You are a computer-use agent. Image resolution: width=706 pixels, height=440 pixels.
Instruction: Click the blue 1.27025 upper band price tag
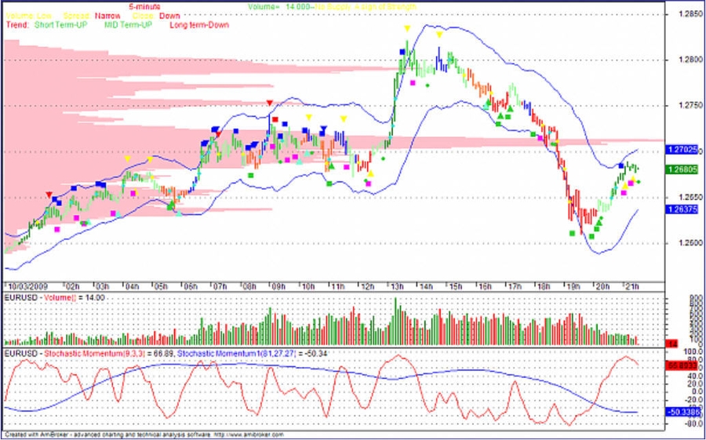(682, 149)
